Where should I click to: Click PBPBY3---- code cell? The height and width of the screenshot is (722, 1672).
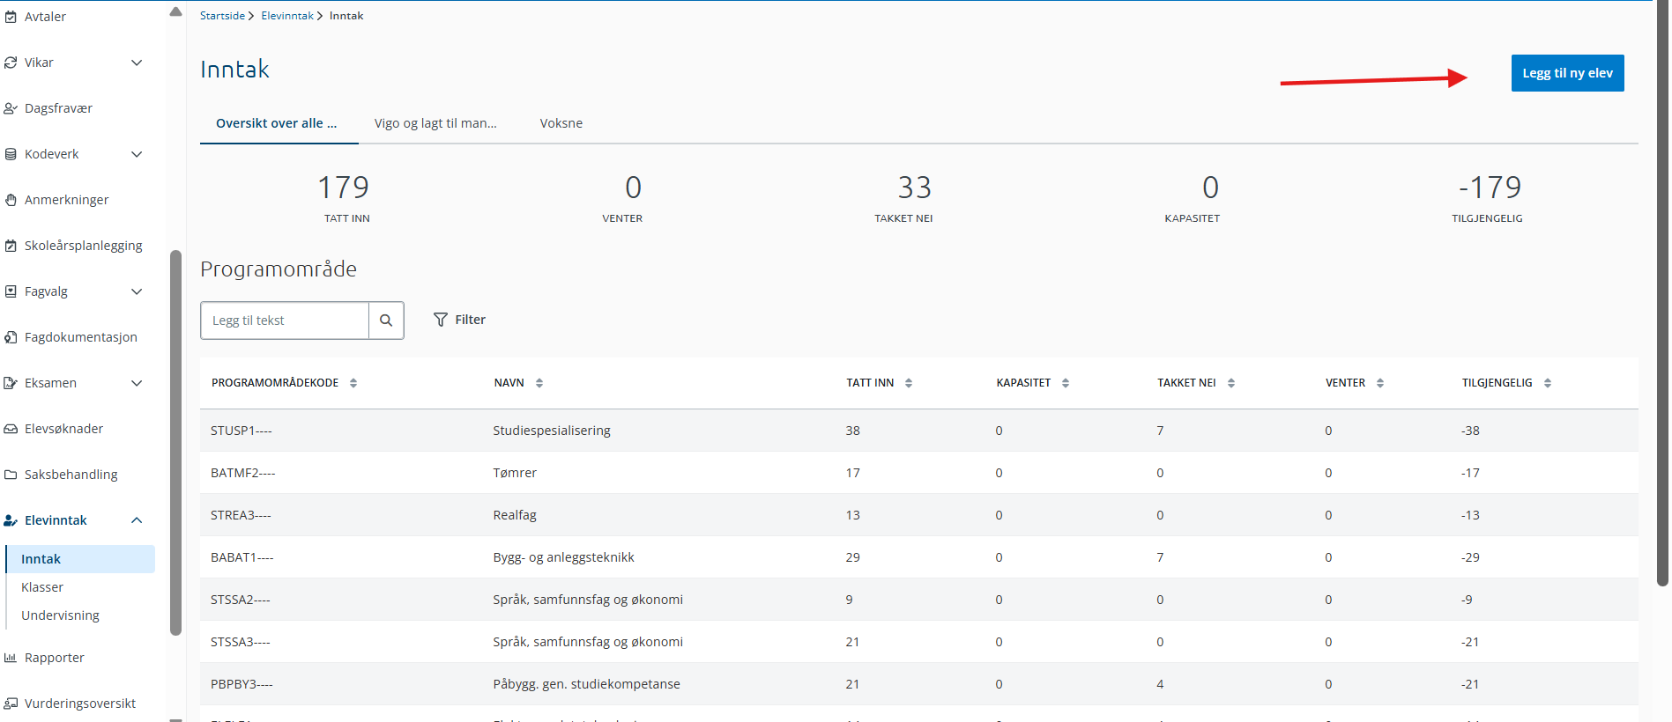[242, 684]
